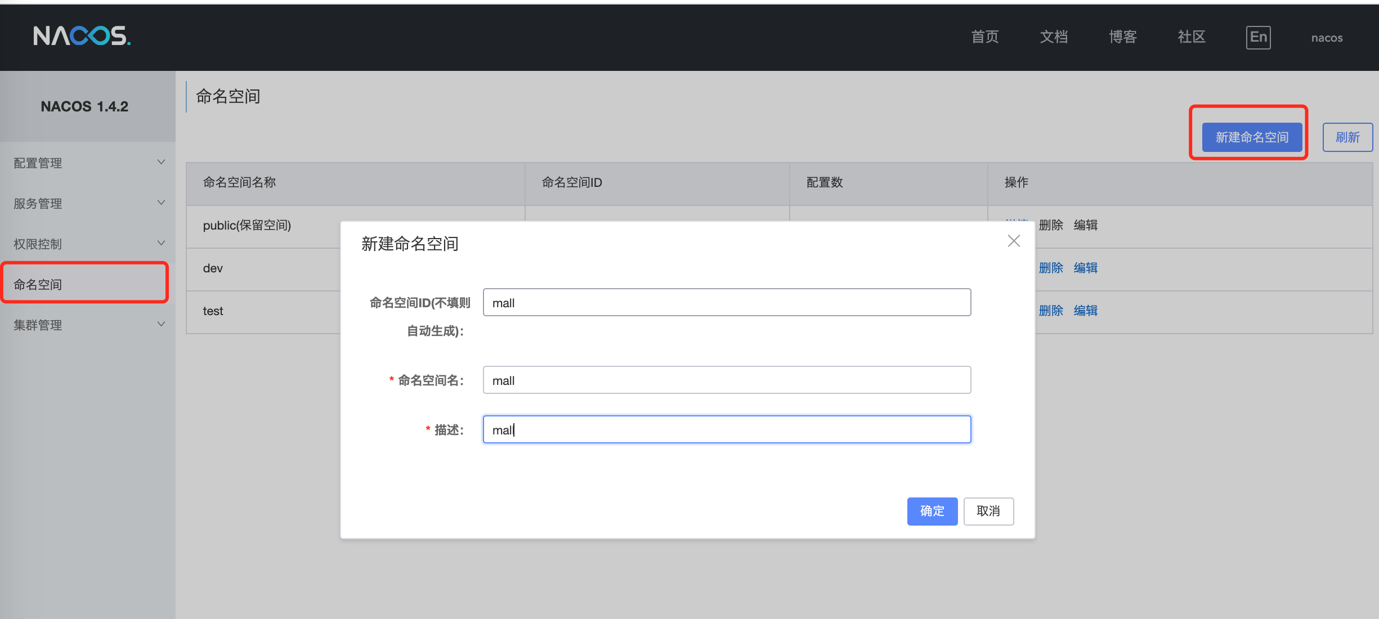Screen dimensions: 1379x619
Task: Click the 刷新 button
Action: pos(1347,137)
